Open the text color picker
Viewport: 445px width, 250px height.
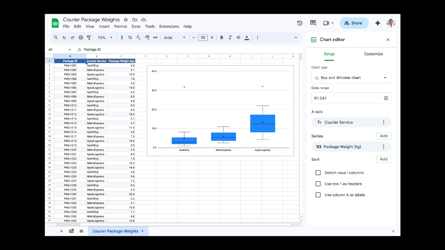(x=247, y=37)
